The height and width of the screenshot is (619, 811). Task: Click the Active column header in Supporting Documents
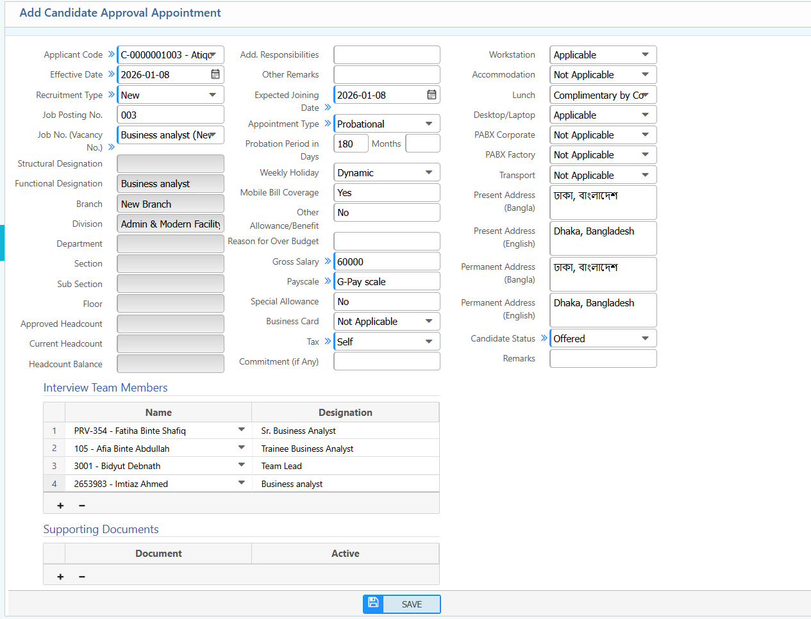tap(345, 553)
